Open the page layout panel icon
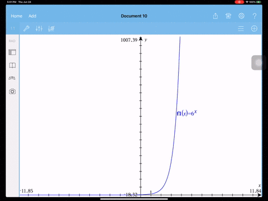Viewport: 268px width, 201px height. coord(12,52)
